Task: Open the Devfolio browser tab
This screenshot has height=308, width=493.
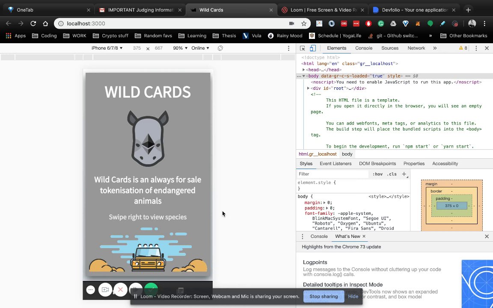Action: (414, 10)
